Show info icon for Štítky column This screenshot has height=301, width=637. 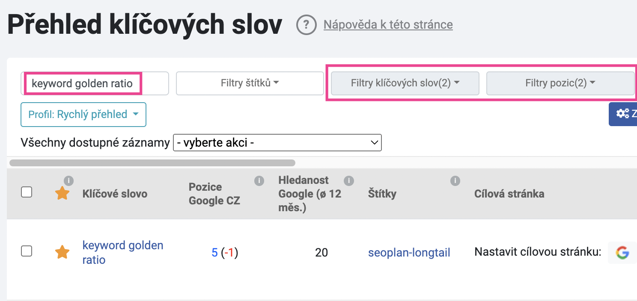(455, 181)
